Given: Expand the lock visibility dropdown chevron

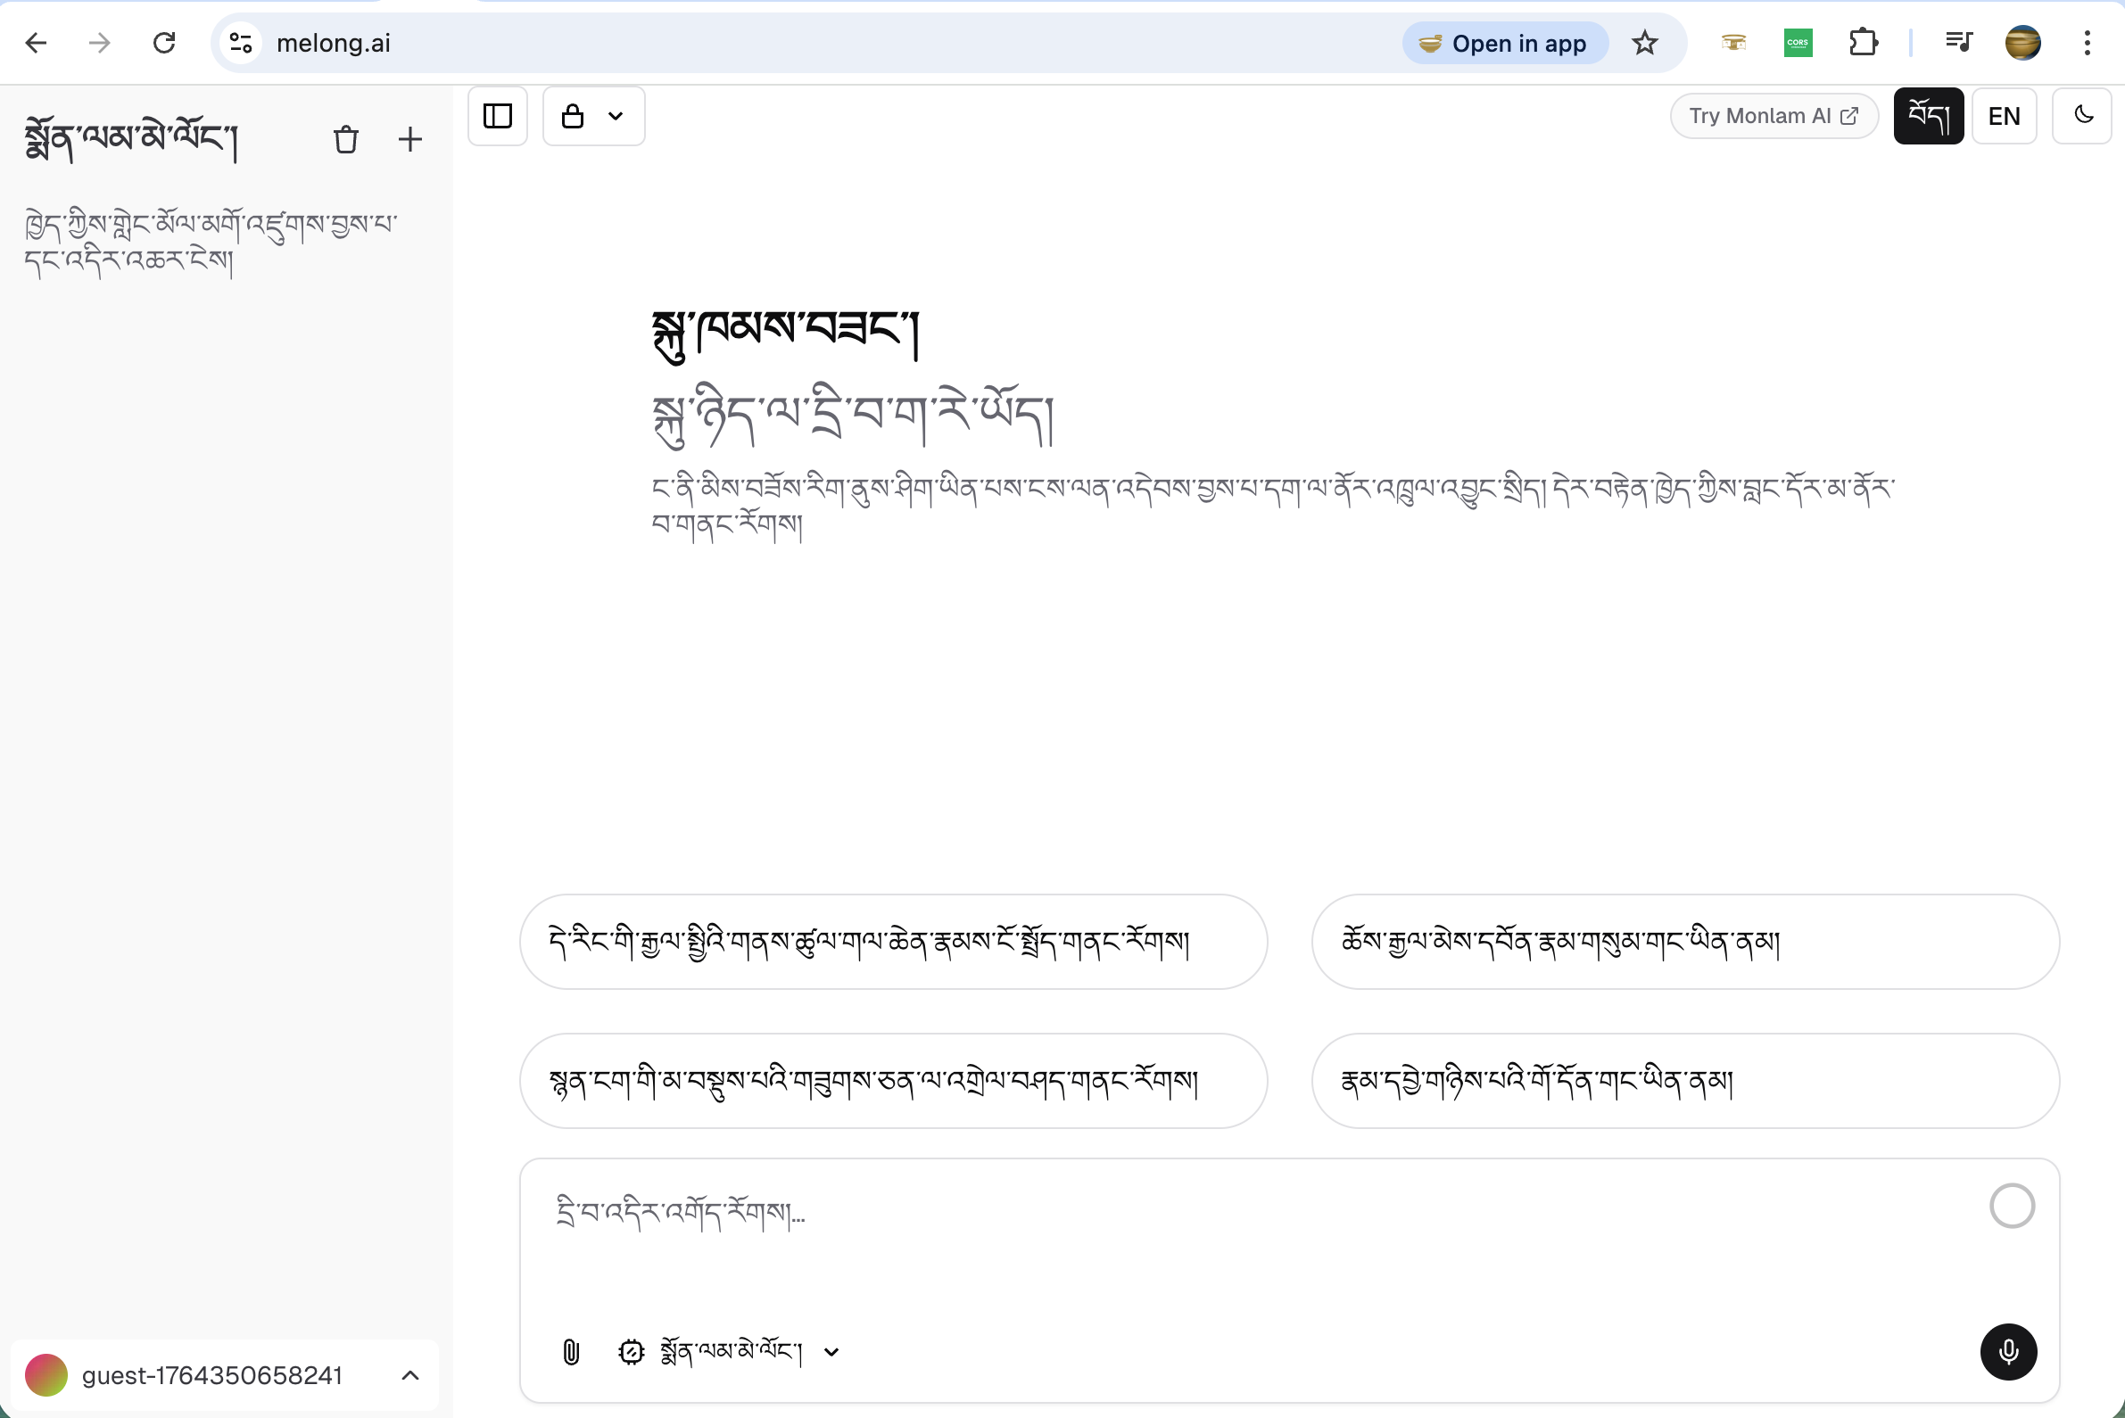Looking at the screenshot, I should [616, 116].
